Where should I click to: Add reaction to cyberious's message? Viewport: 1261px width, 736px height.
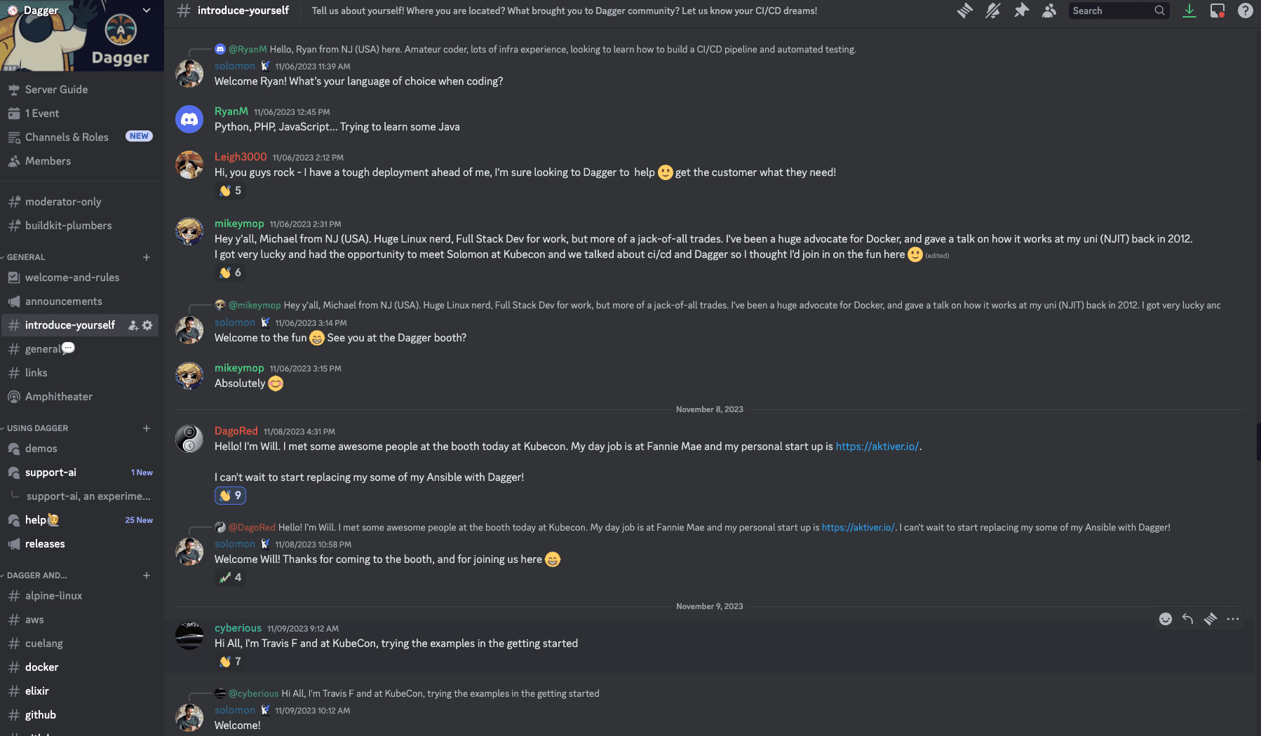point(1166,619)
